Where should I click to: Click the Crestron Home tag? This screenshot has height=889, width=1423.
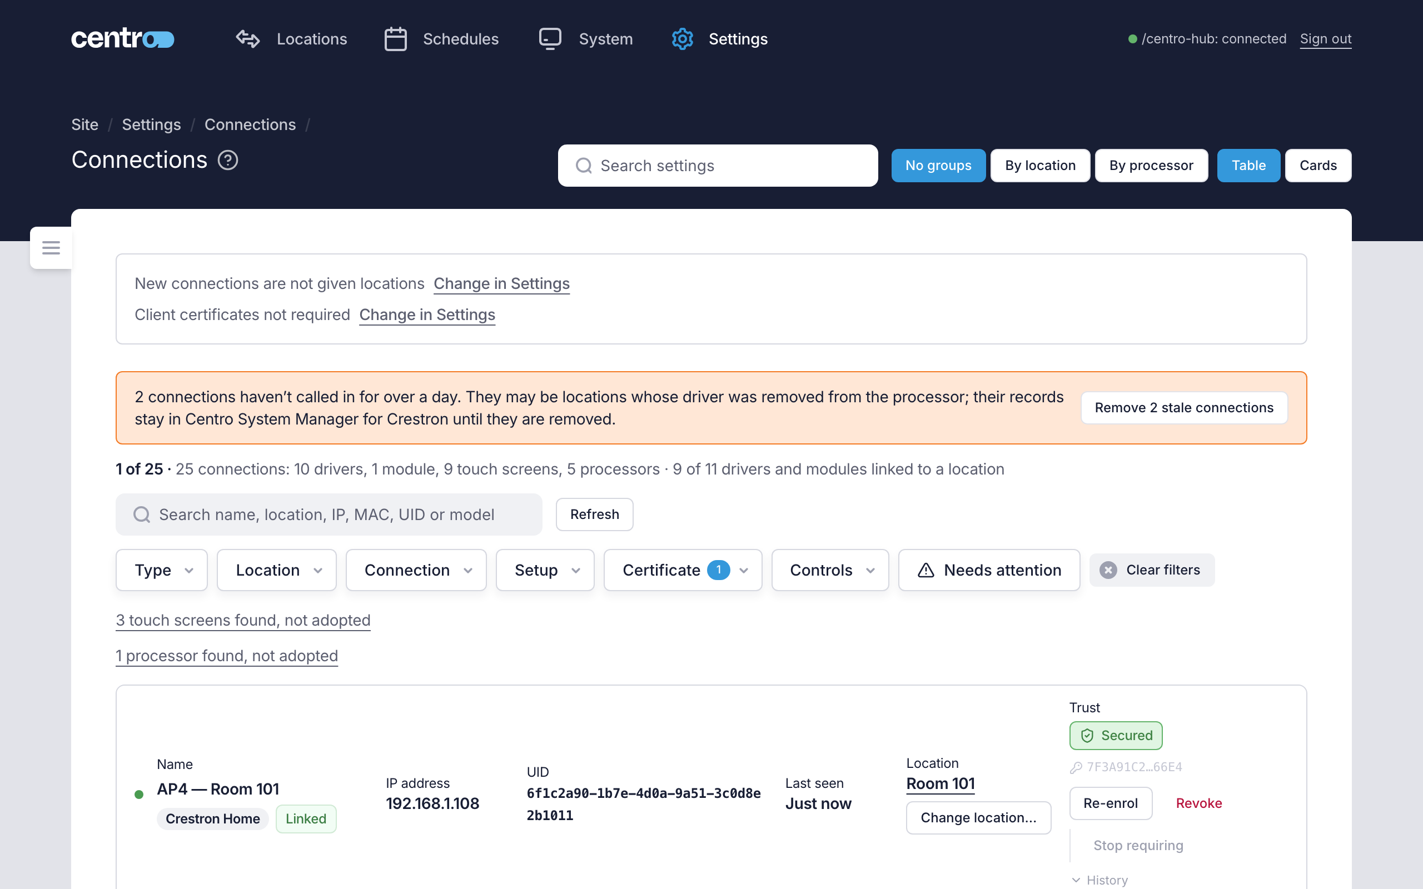(212, 818)
